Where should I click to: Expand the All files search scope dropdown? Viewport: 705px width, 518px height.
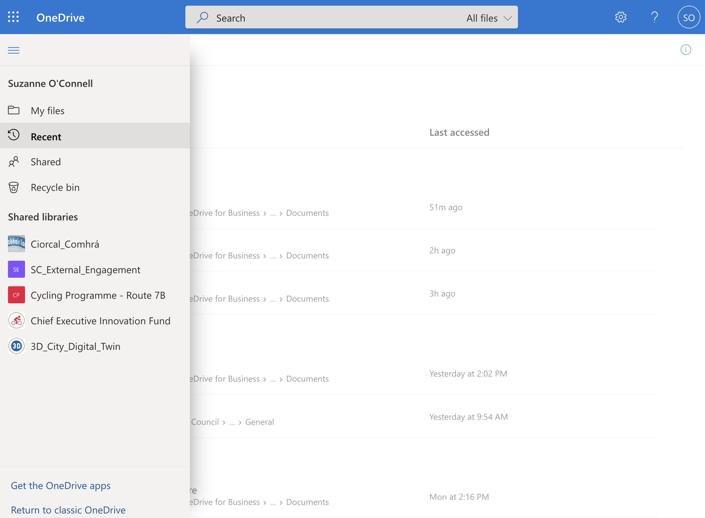[489, 18]
